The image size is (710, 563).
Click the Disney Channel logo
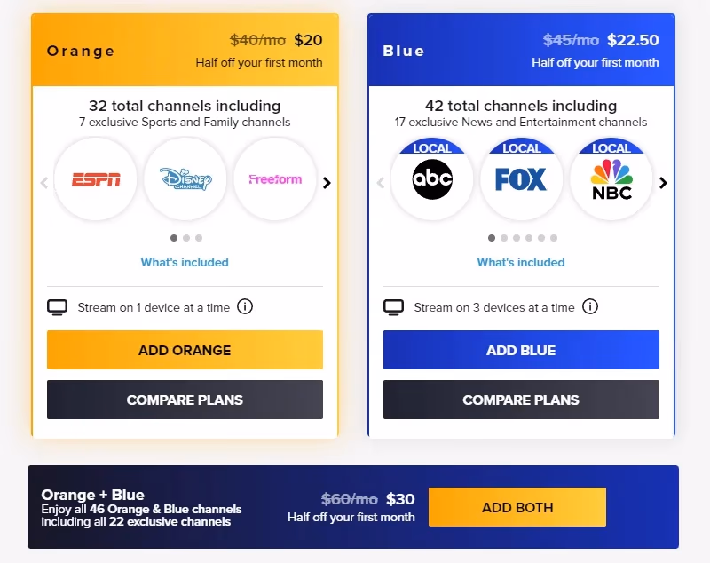185,179
